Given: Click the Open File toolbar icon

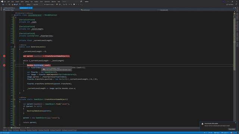Looking at the screenshot, I should (13, 4).
